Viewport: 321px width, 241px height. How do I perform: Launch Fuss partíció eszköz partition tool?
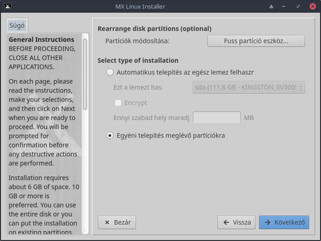coord(256,41)
